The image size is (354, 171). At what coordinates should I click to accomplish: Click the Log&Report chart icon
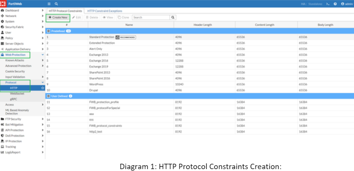pos(2,152)
